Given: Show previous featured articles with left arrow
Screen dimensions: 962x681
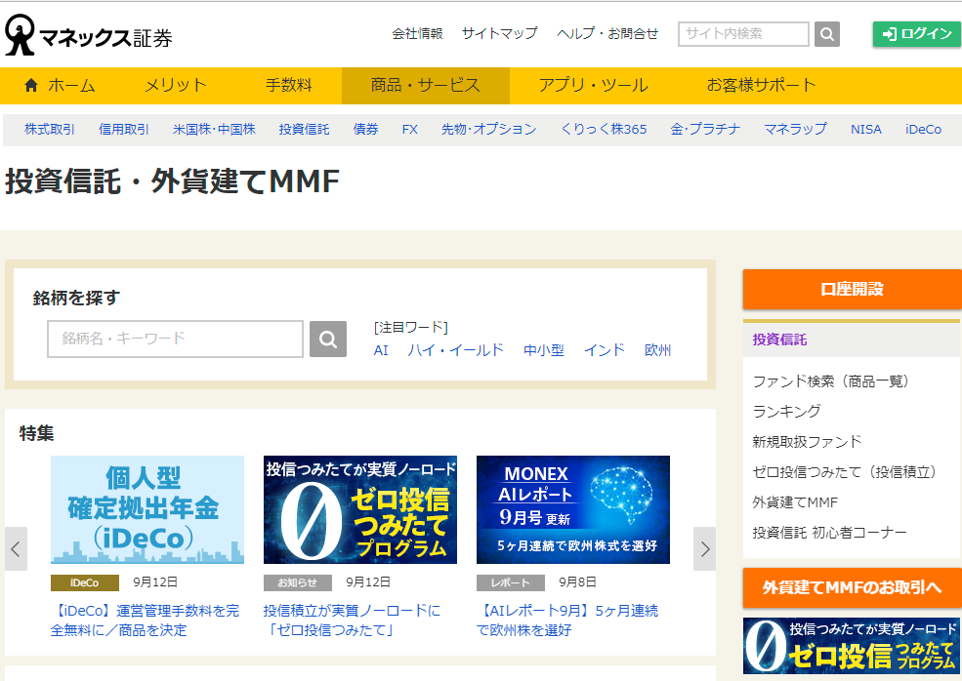Looking at the screenshot, I should tap(16, 548).
